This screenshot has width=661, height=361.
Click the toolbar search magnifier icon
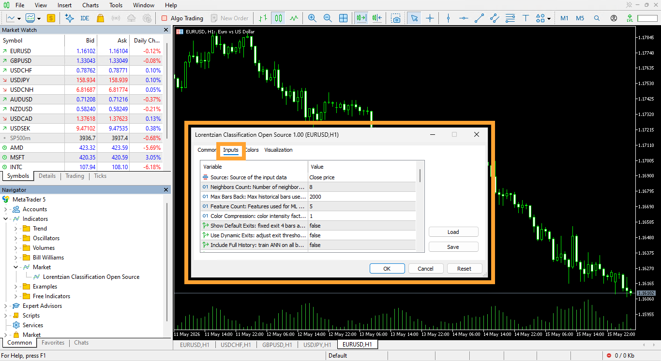coord(597,18)
